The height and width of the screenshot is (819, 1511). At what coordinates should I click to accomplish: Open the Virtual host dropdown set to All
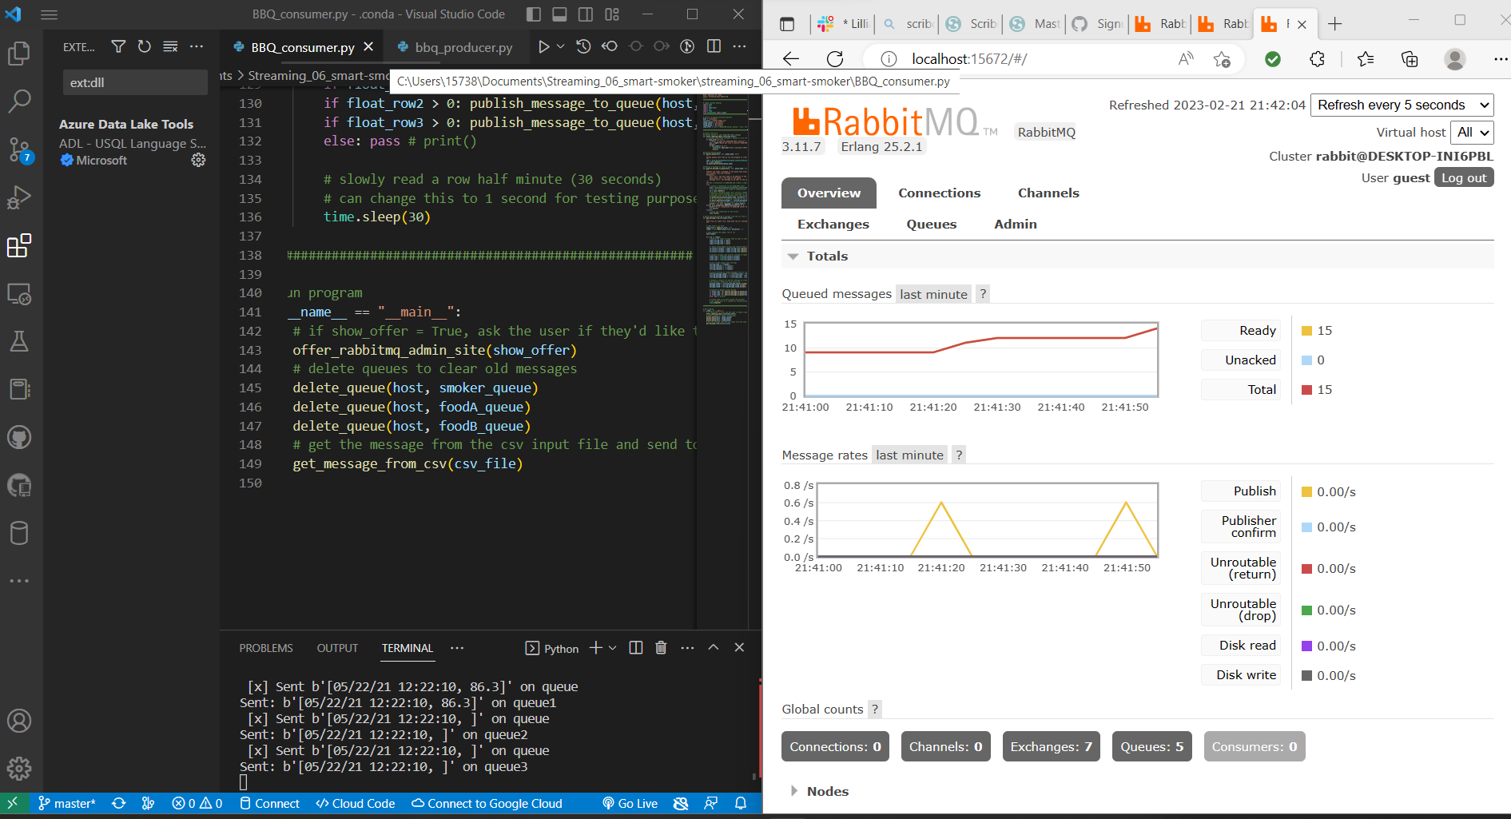coord(1472,132)
